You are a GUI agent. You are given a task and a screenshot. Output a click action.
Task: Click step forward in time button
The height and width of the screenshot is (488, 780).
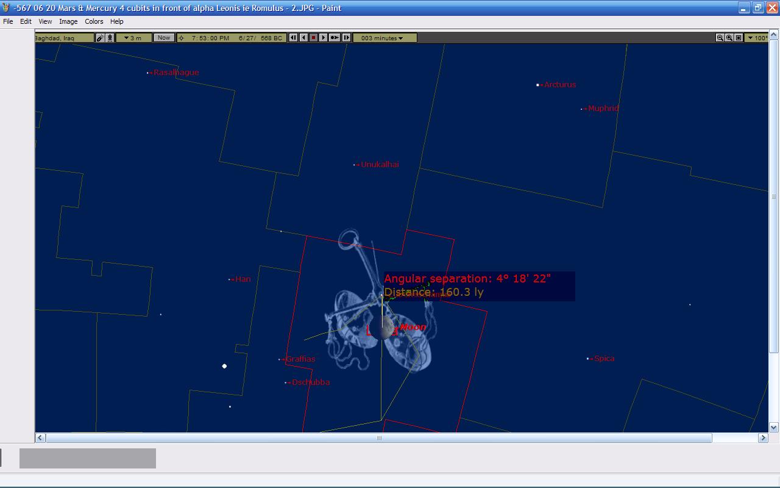pyautogui.click(x=346, y=38)
